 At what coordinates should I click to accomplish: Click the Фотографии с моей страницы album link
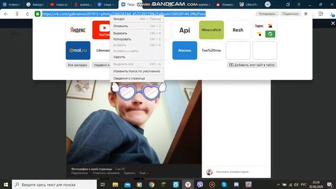[91, 169]
